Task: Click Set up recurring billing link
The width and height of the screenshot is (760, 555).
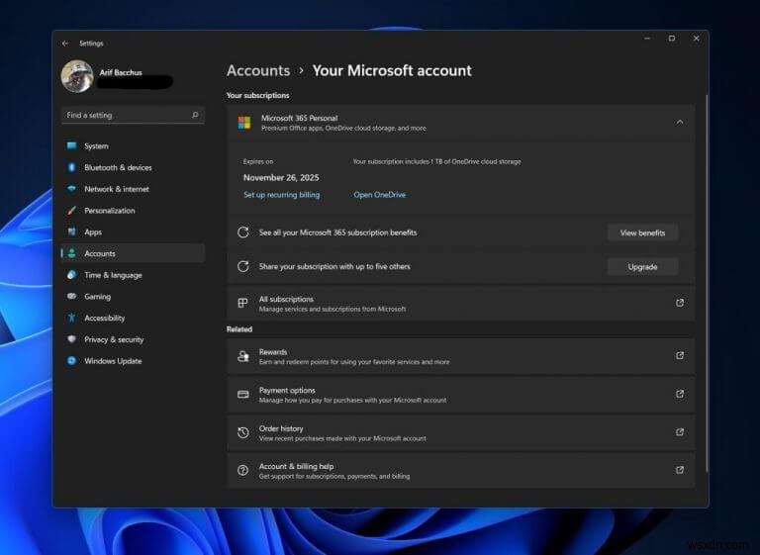Action: pos(282,194)
